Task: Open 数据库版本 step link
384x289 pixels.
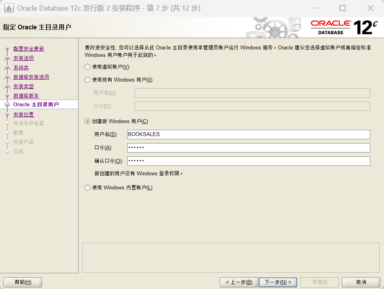Action: coord(26,96)
